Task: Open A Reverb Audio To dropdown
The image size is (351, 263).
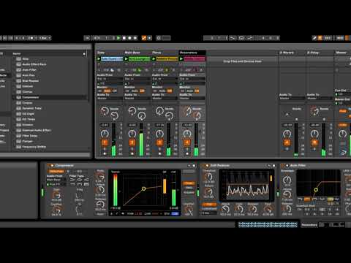Action: [292, 99]
